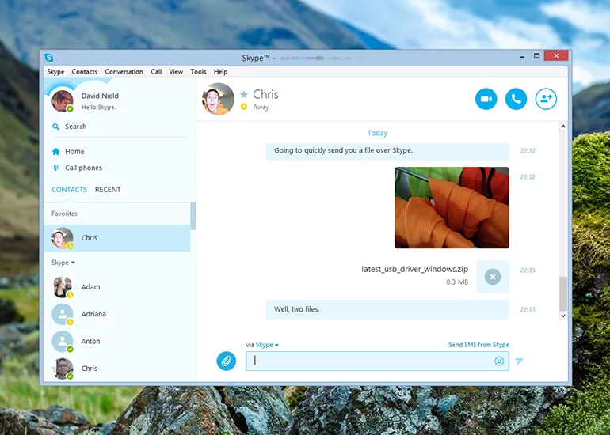Screen dimensions: 610x435
Task: Open the Contacts menu
Action: (x=85, y=71)
